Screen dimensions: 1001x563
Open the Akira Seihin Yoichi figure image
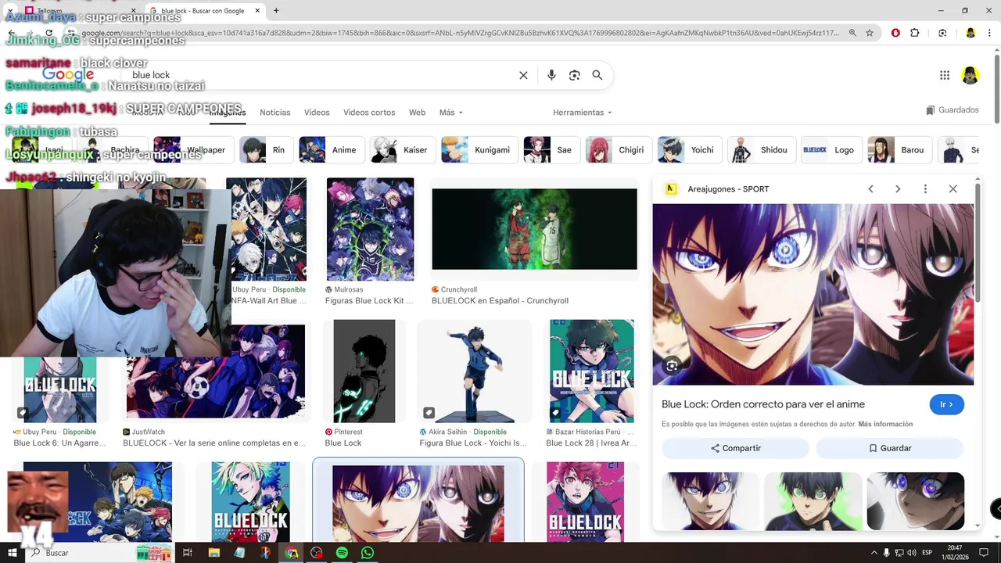475,371
